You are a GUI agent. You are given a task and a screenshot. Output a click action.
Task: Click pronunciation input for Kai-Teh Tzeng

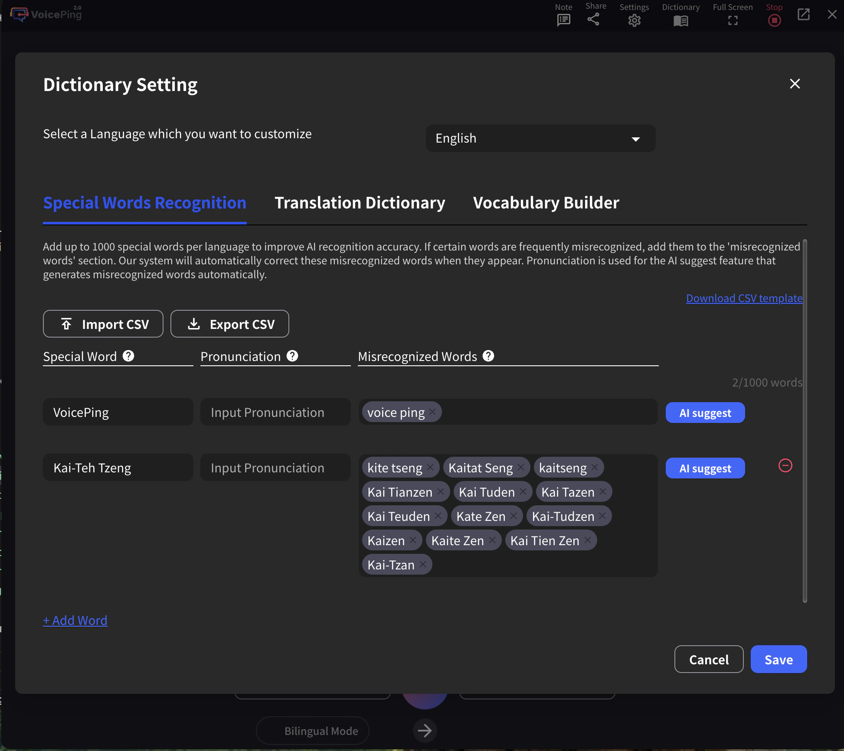tap(275, 468)
